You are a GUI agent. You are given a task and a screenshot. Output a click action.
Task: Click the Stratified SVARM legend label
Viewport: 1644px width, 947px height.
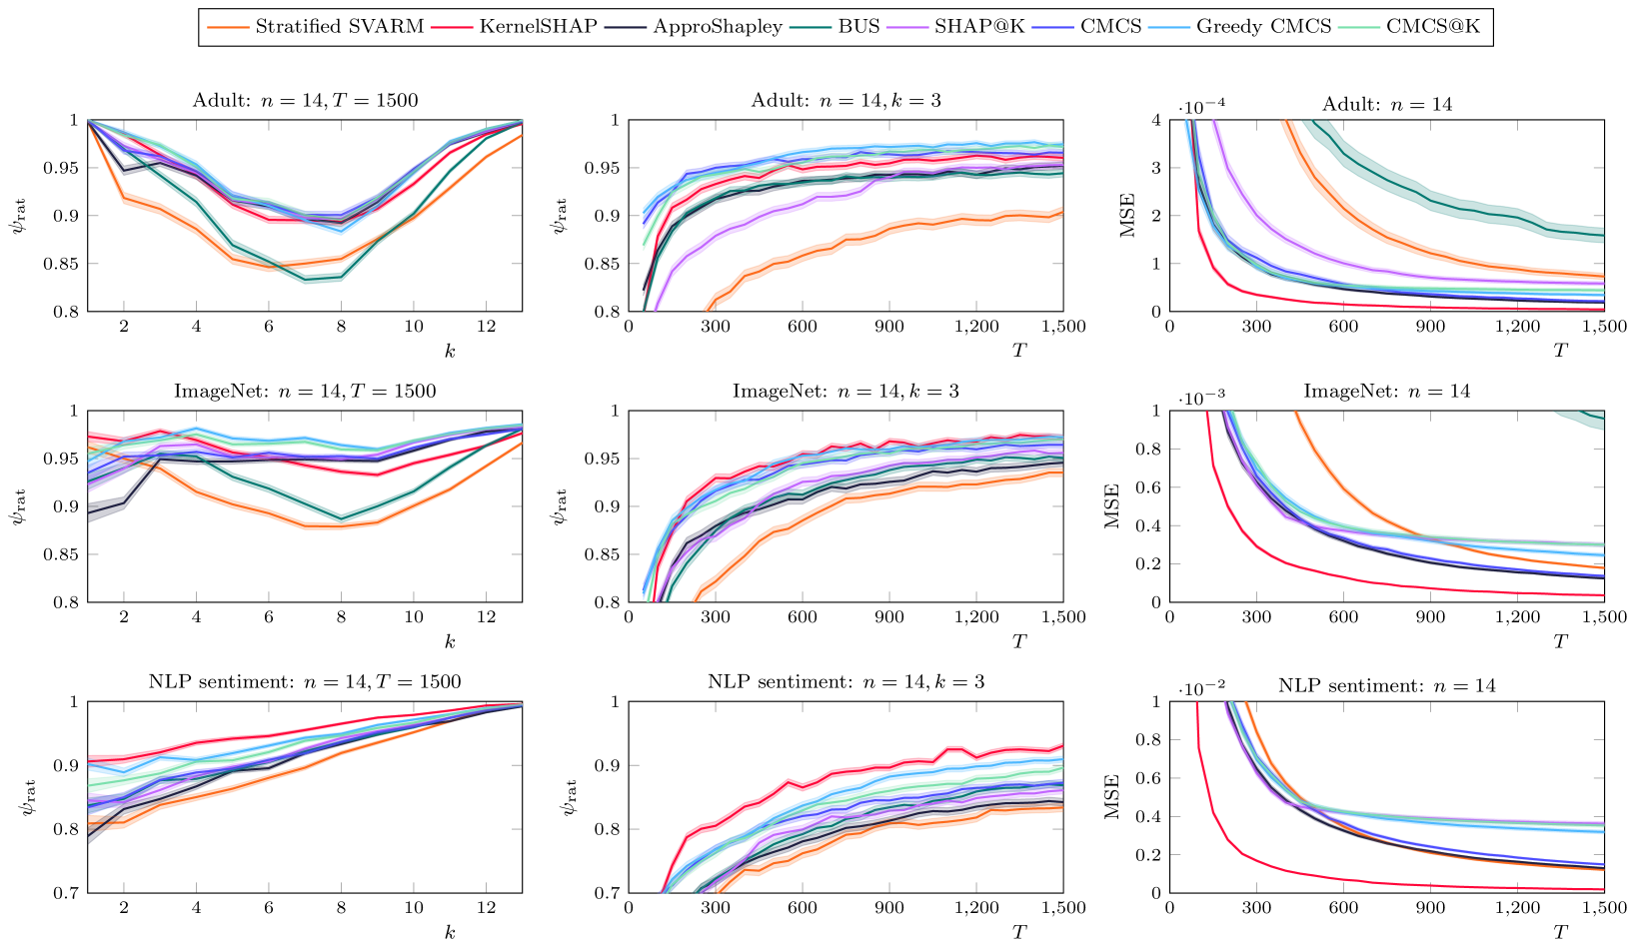pos(339,27)
